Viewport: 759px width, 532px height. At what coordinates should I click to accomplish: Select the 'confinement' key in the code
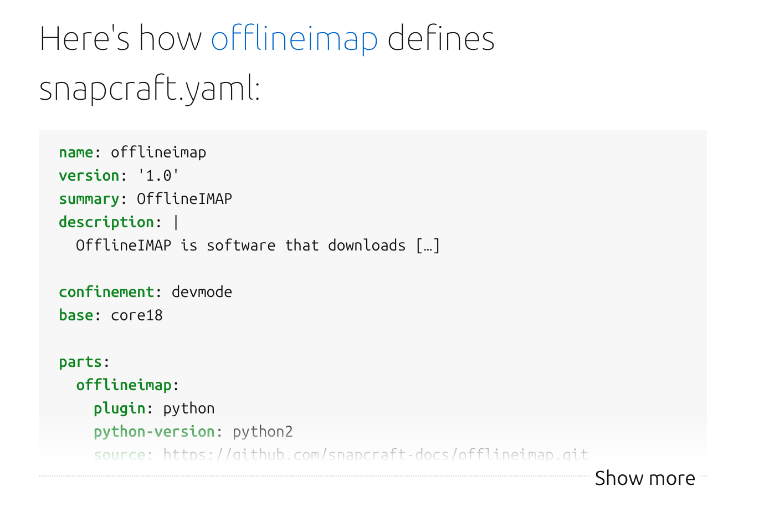click(106, 292)
